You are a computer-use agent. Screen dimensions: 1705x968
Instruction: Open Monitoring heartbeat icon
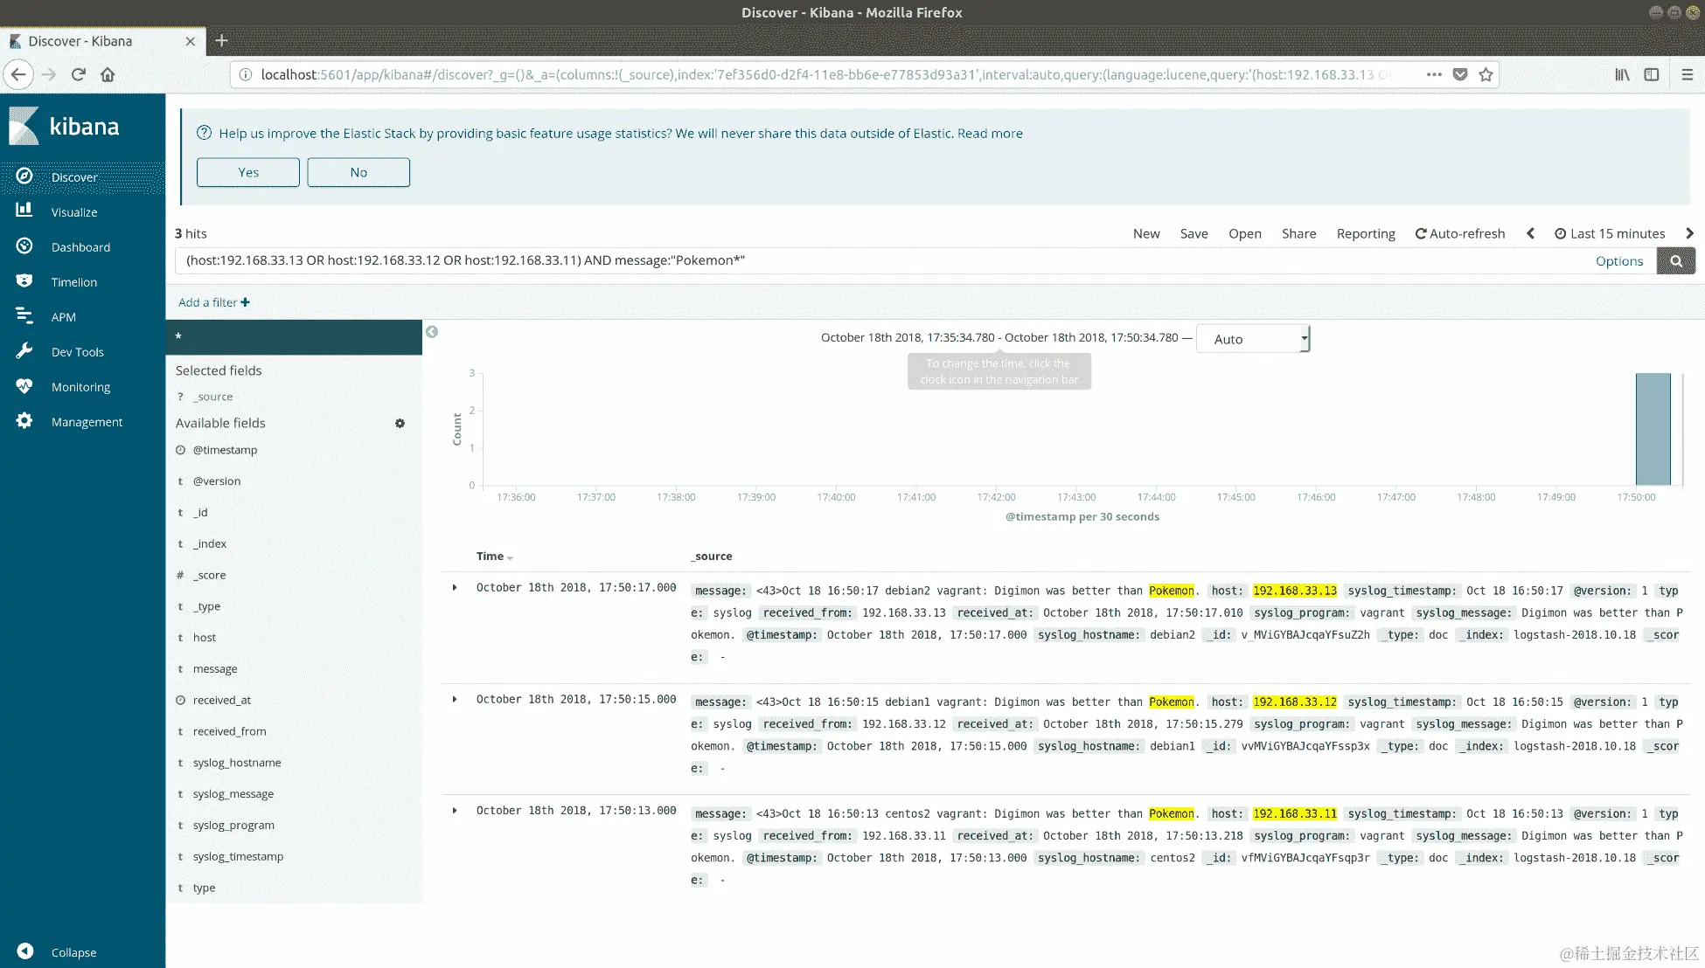[x=24, y=386]
